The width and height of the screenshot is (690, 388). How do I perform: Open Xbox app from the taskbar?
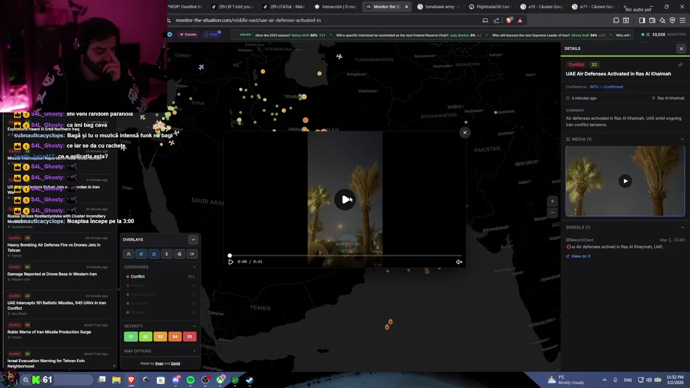[220, 380]
